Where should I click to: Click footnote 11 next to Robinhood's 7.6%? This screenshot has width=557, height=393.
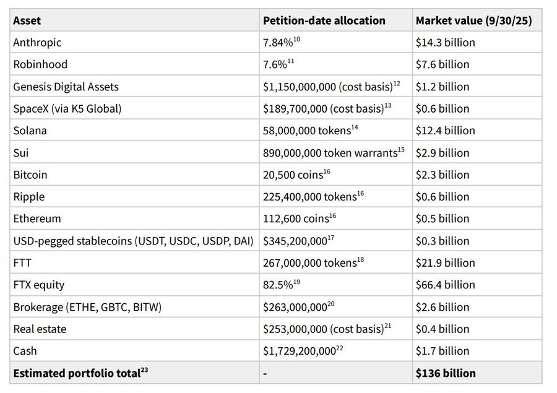pyautogui.click(x=290, y=62)
